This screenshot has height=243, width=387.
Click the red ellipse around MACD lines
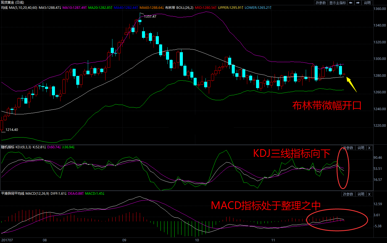337,220
